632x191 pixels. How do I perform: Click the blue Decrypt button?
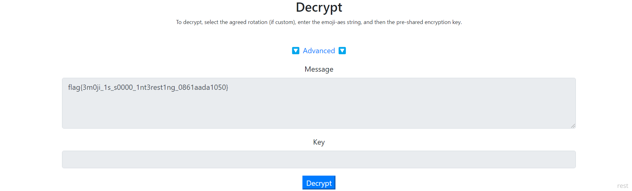[x=319, y=183]
